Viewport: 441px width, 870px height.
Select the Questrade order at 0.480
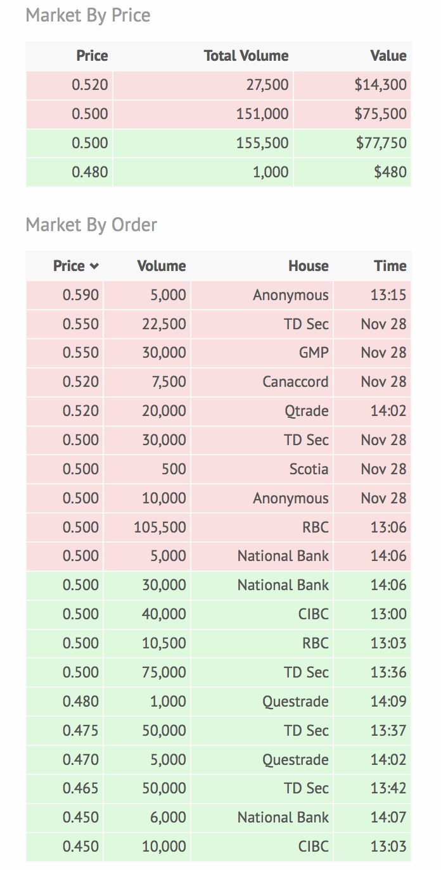click(218, 702)
